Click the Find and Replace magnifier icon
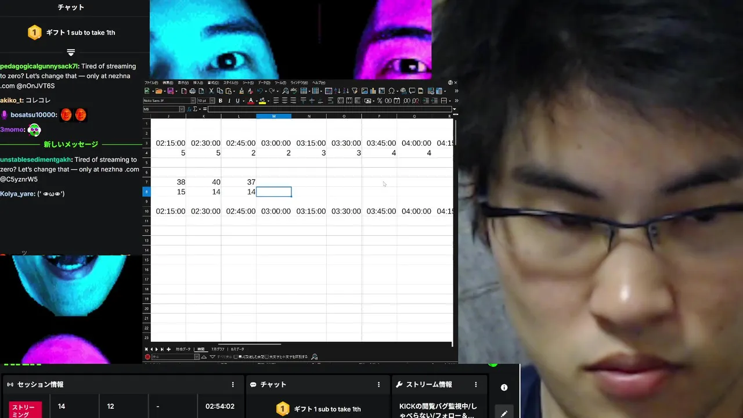 tap(285, 91)
